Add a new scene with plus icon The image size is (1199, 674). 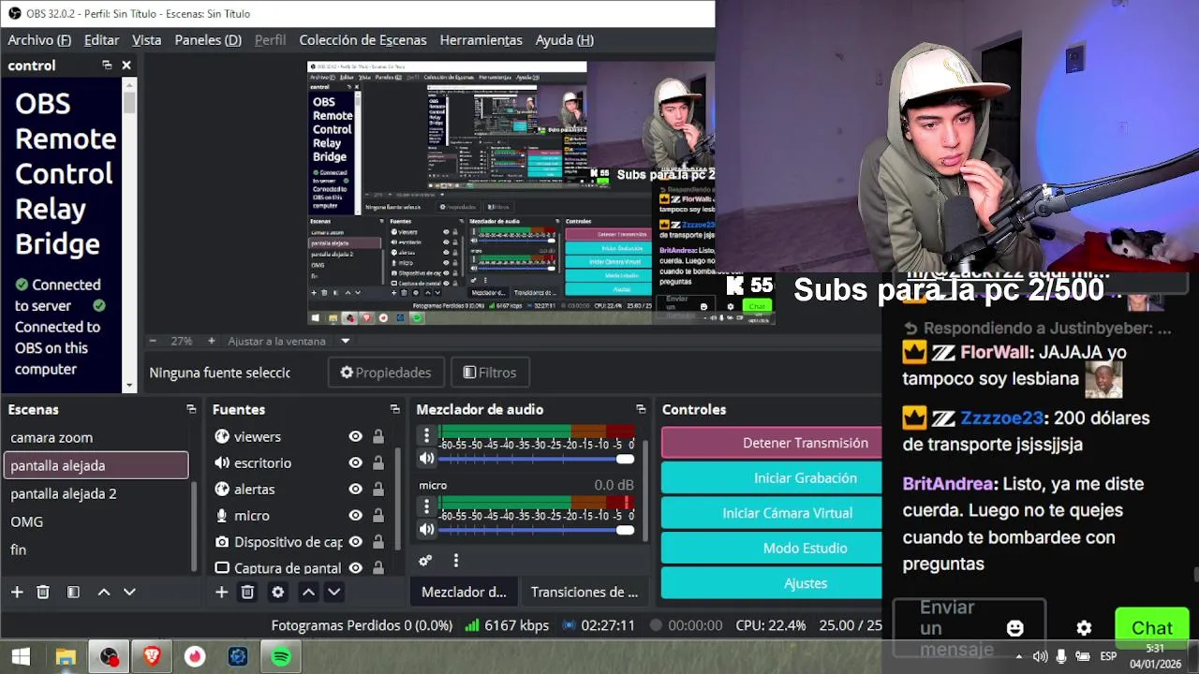[x=17, y=592]
